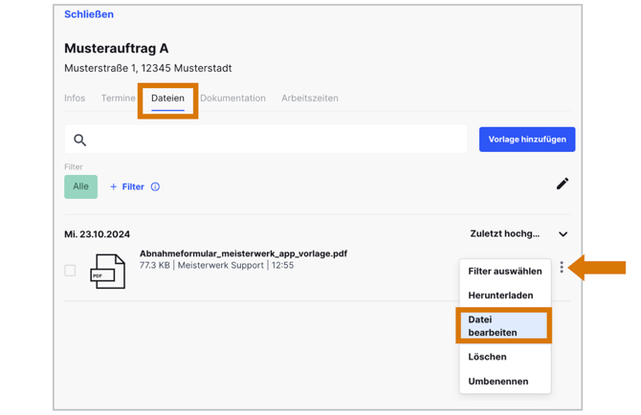
Task: Click the Schließen link
Action: pos(89,14)
